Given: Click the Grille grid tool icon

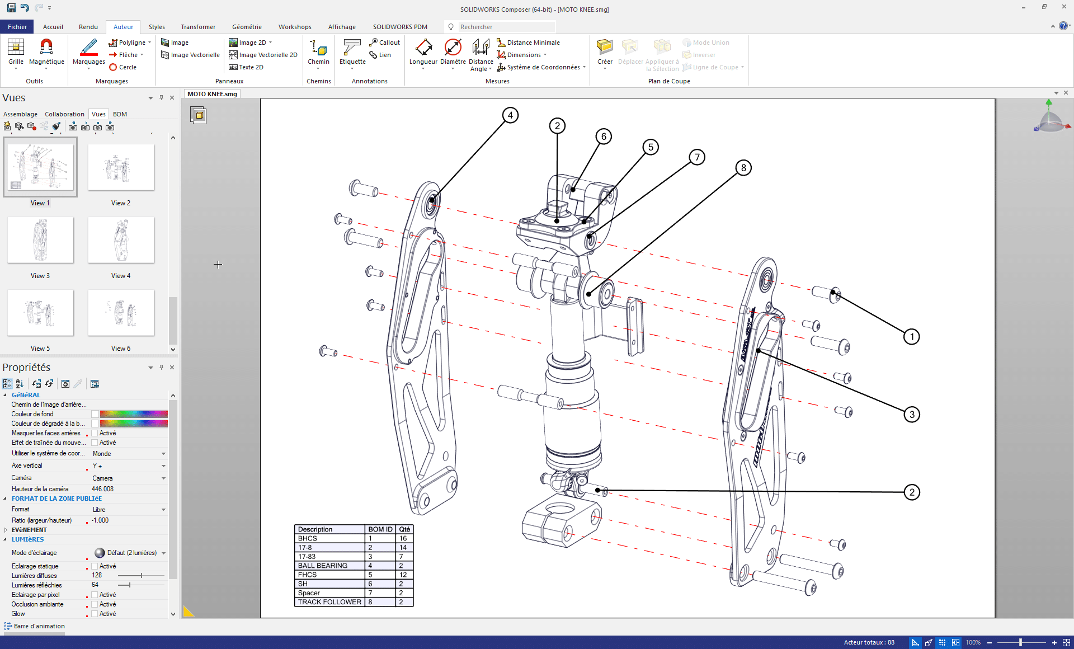Looking at the screenshot, I should click(x=16, y=48).
